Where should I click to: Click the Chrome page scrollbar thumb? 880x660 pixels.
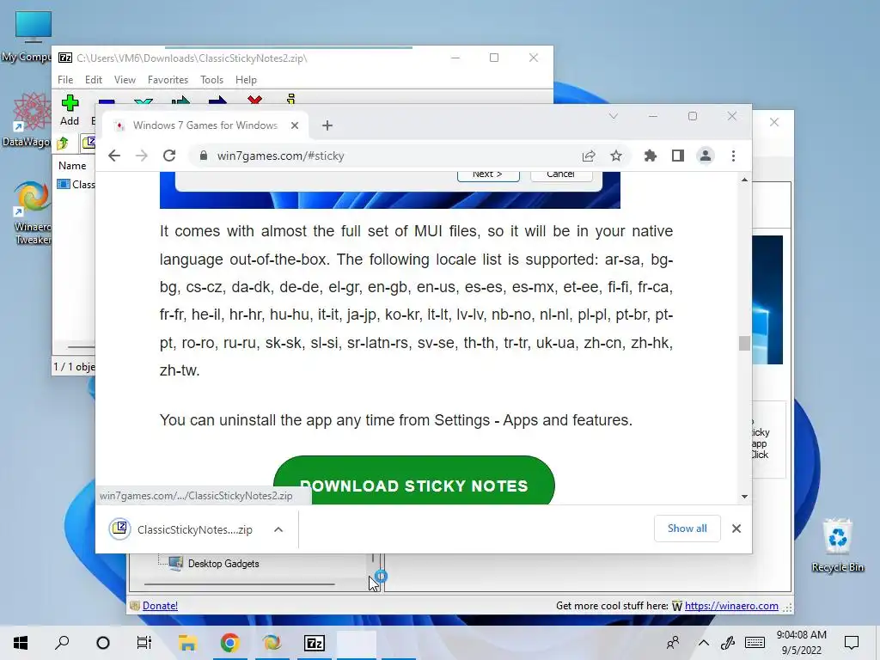coord(744,343)
